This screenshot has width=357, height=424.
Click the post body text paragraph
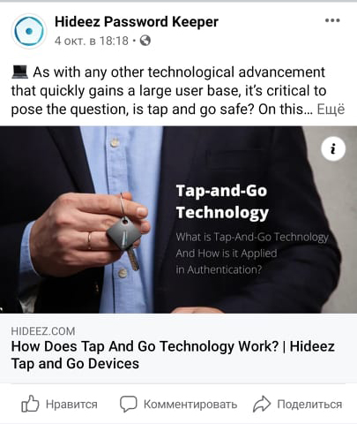pyautogui.click(x=178, y=91)
